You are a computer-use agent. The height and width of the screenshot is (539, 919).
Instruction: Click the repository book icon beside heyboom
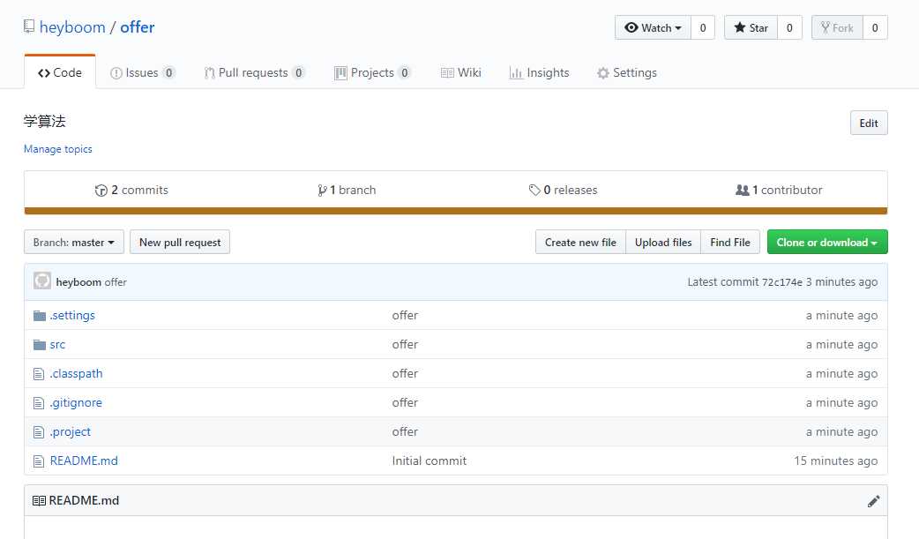(29, 26)
